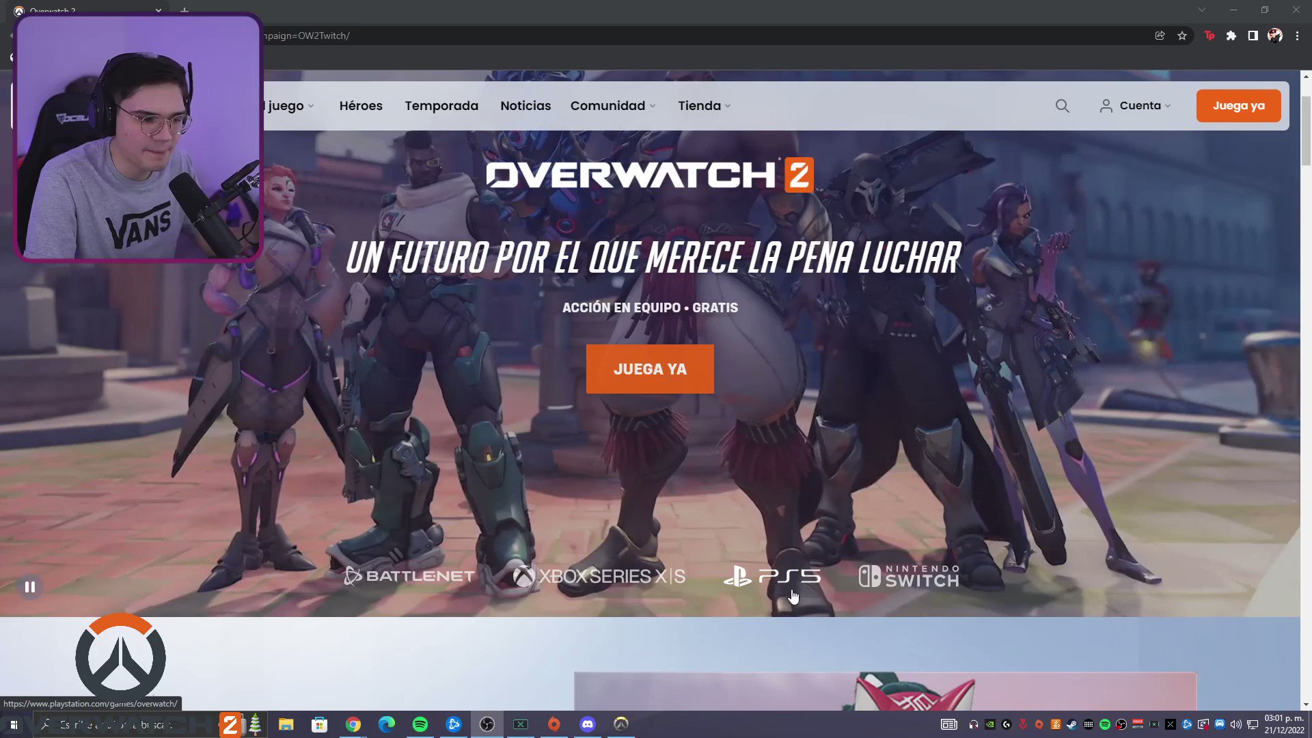This screenshot has height=738, width=1312.
Task: Click the Overwatch 2 logo in hero
Action: click(649, 175)
